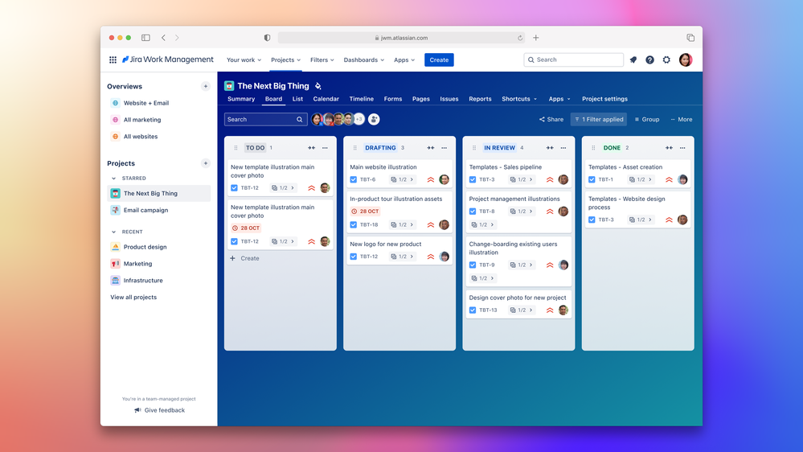This screenshot has width=803, height=452.
Task: Toggle checkbox on New logo for new product card
Action: pyautogui.click(x=354, y=257)
